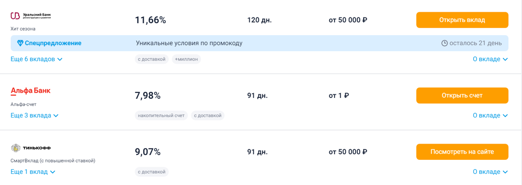This screenshot has height=185, width=522.
Task: Click the +миллион tag
Action: tap(186, 59)
